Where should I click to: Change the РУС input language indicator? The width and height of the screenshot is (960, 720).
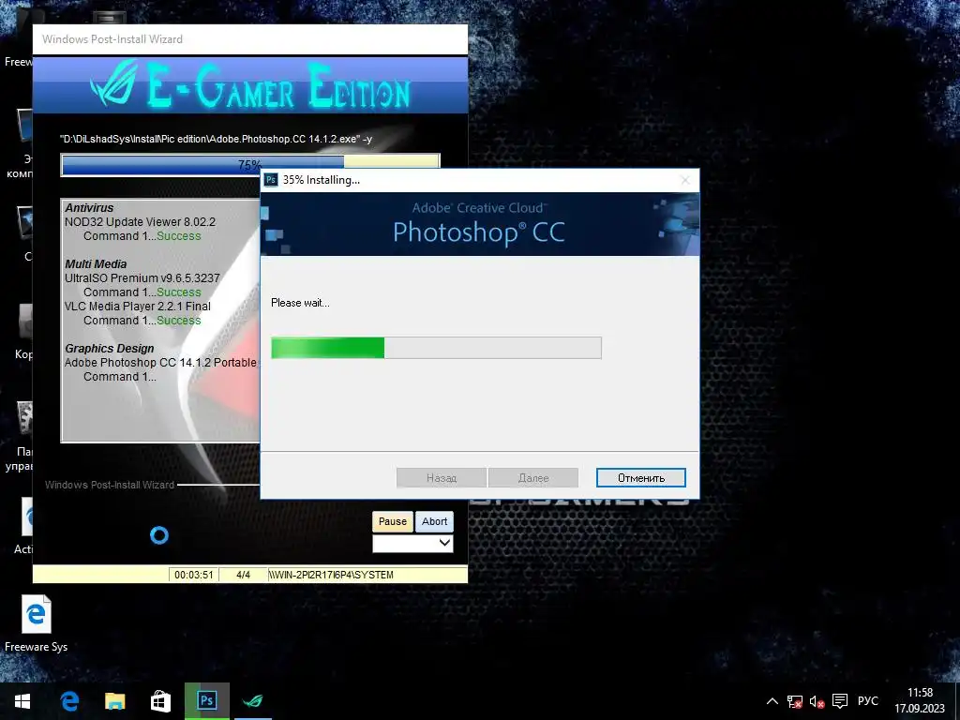click(x=867, y=701)
